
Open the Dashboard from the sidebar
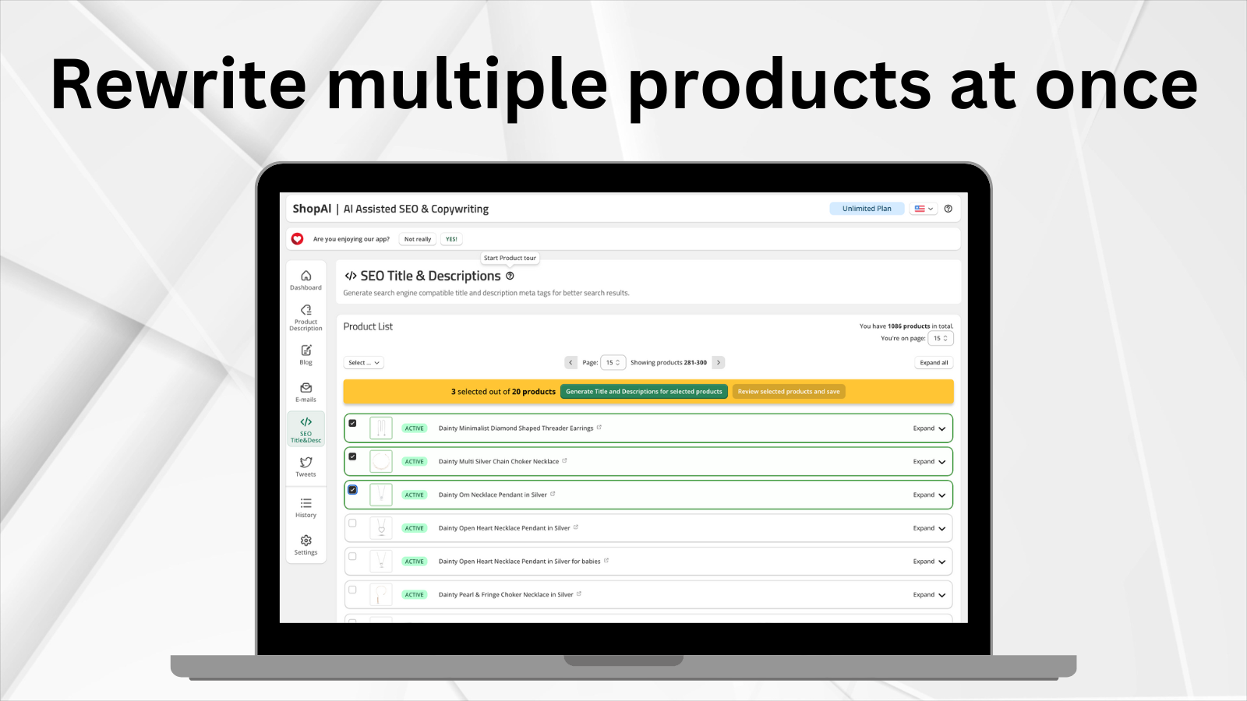click(306, 279)
